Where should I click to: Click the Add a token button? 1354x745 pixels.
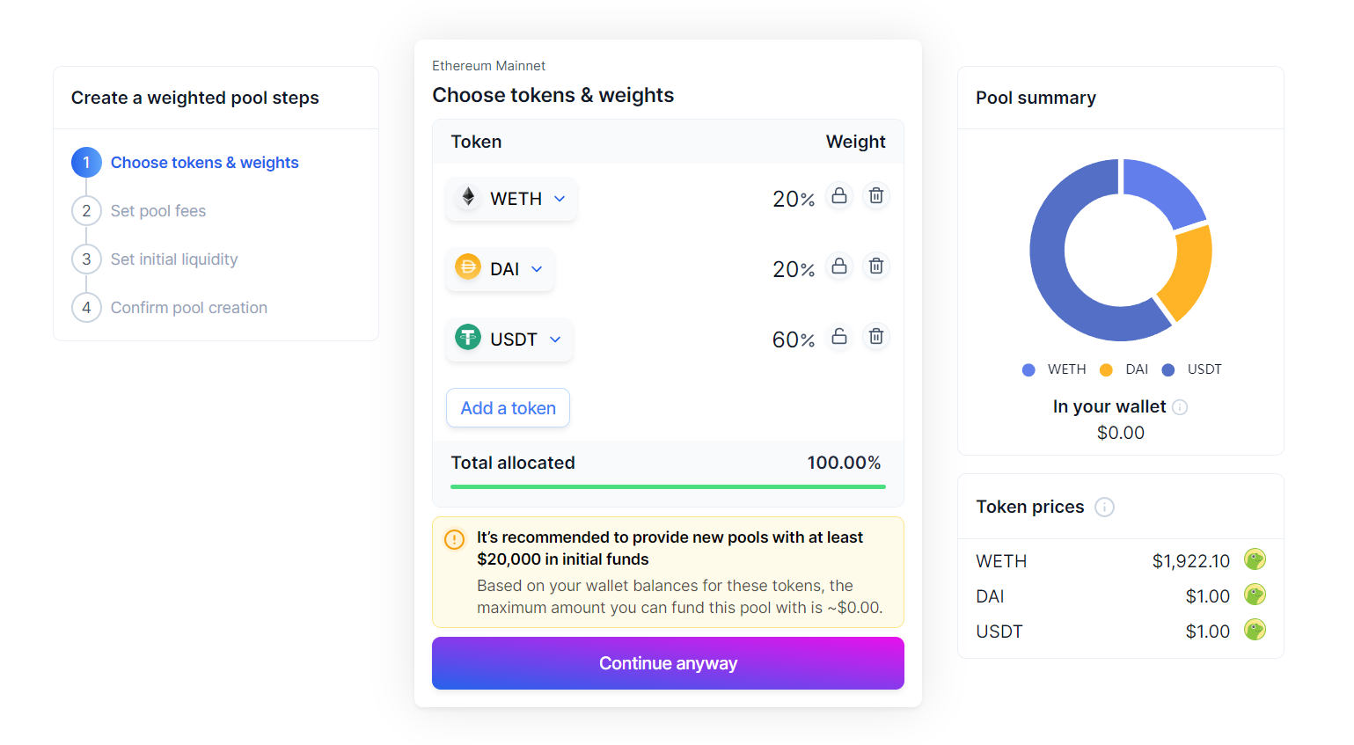click(x=508, y=407)
